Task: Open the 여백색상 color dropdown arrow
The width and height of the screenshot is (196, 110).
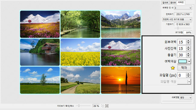Action: point(189,61)
